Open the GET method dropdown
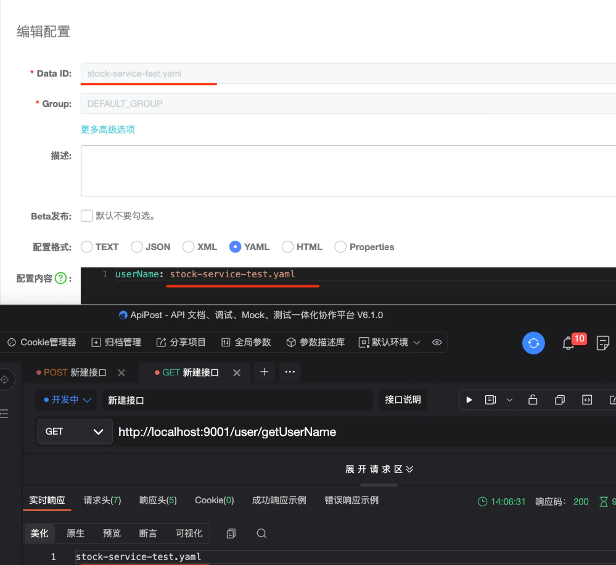 (75, 432)
